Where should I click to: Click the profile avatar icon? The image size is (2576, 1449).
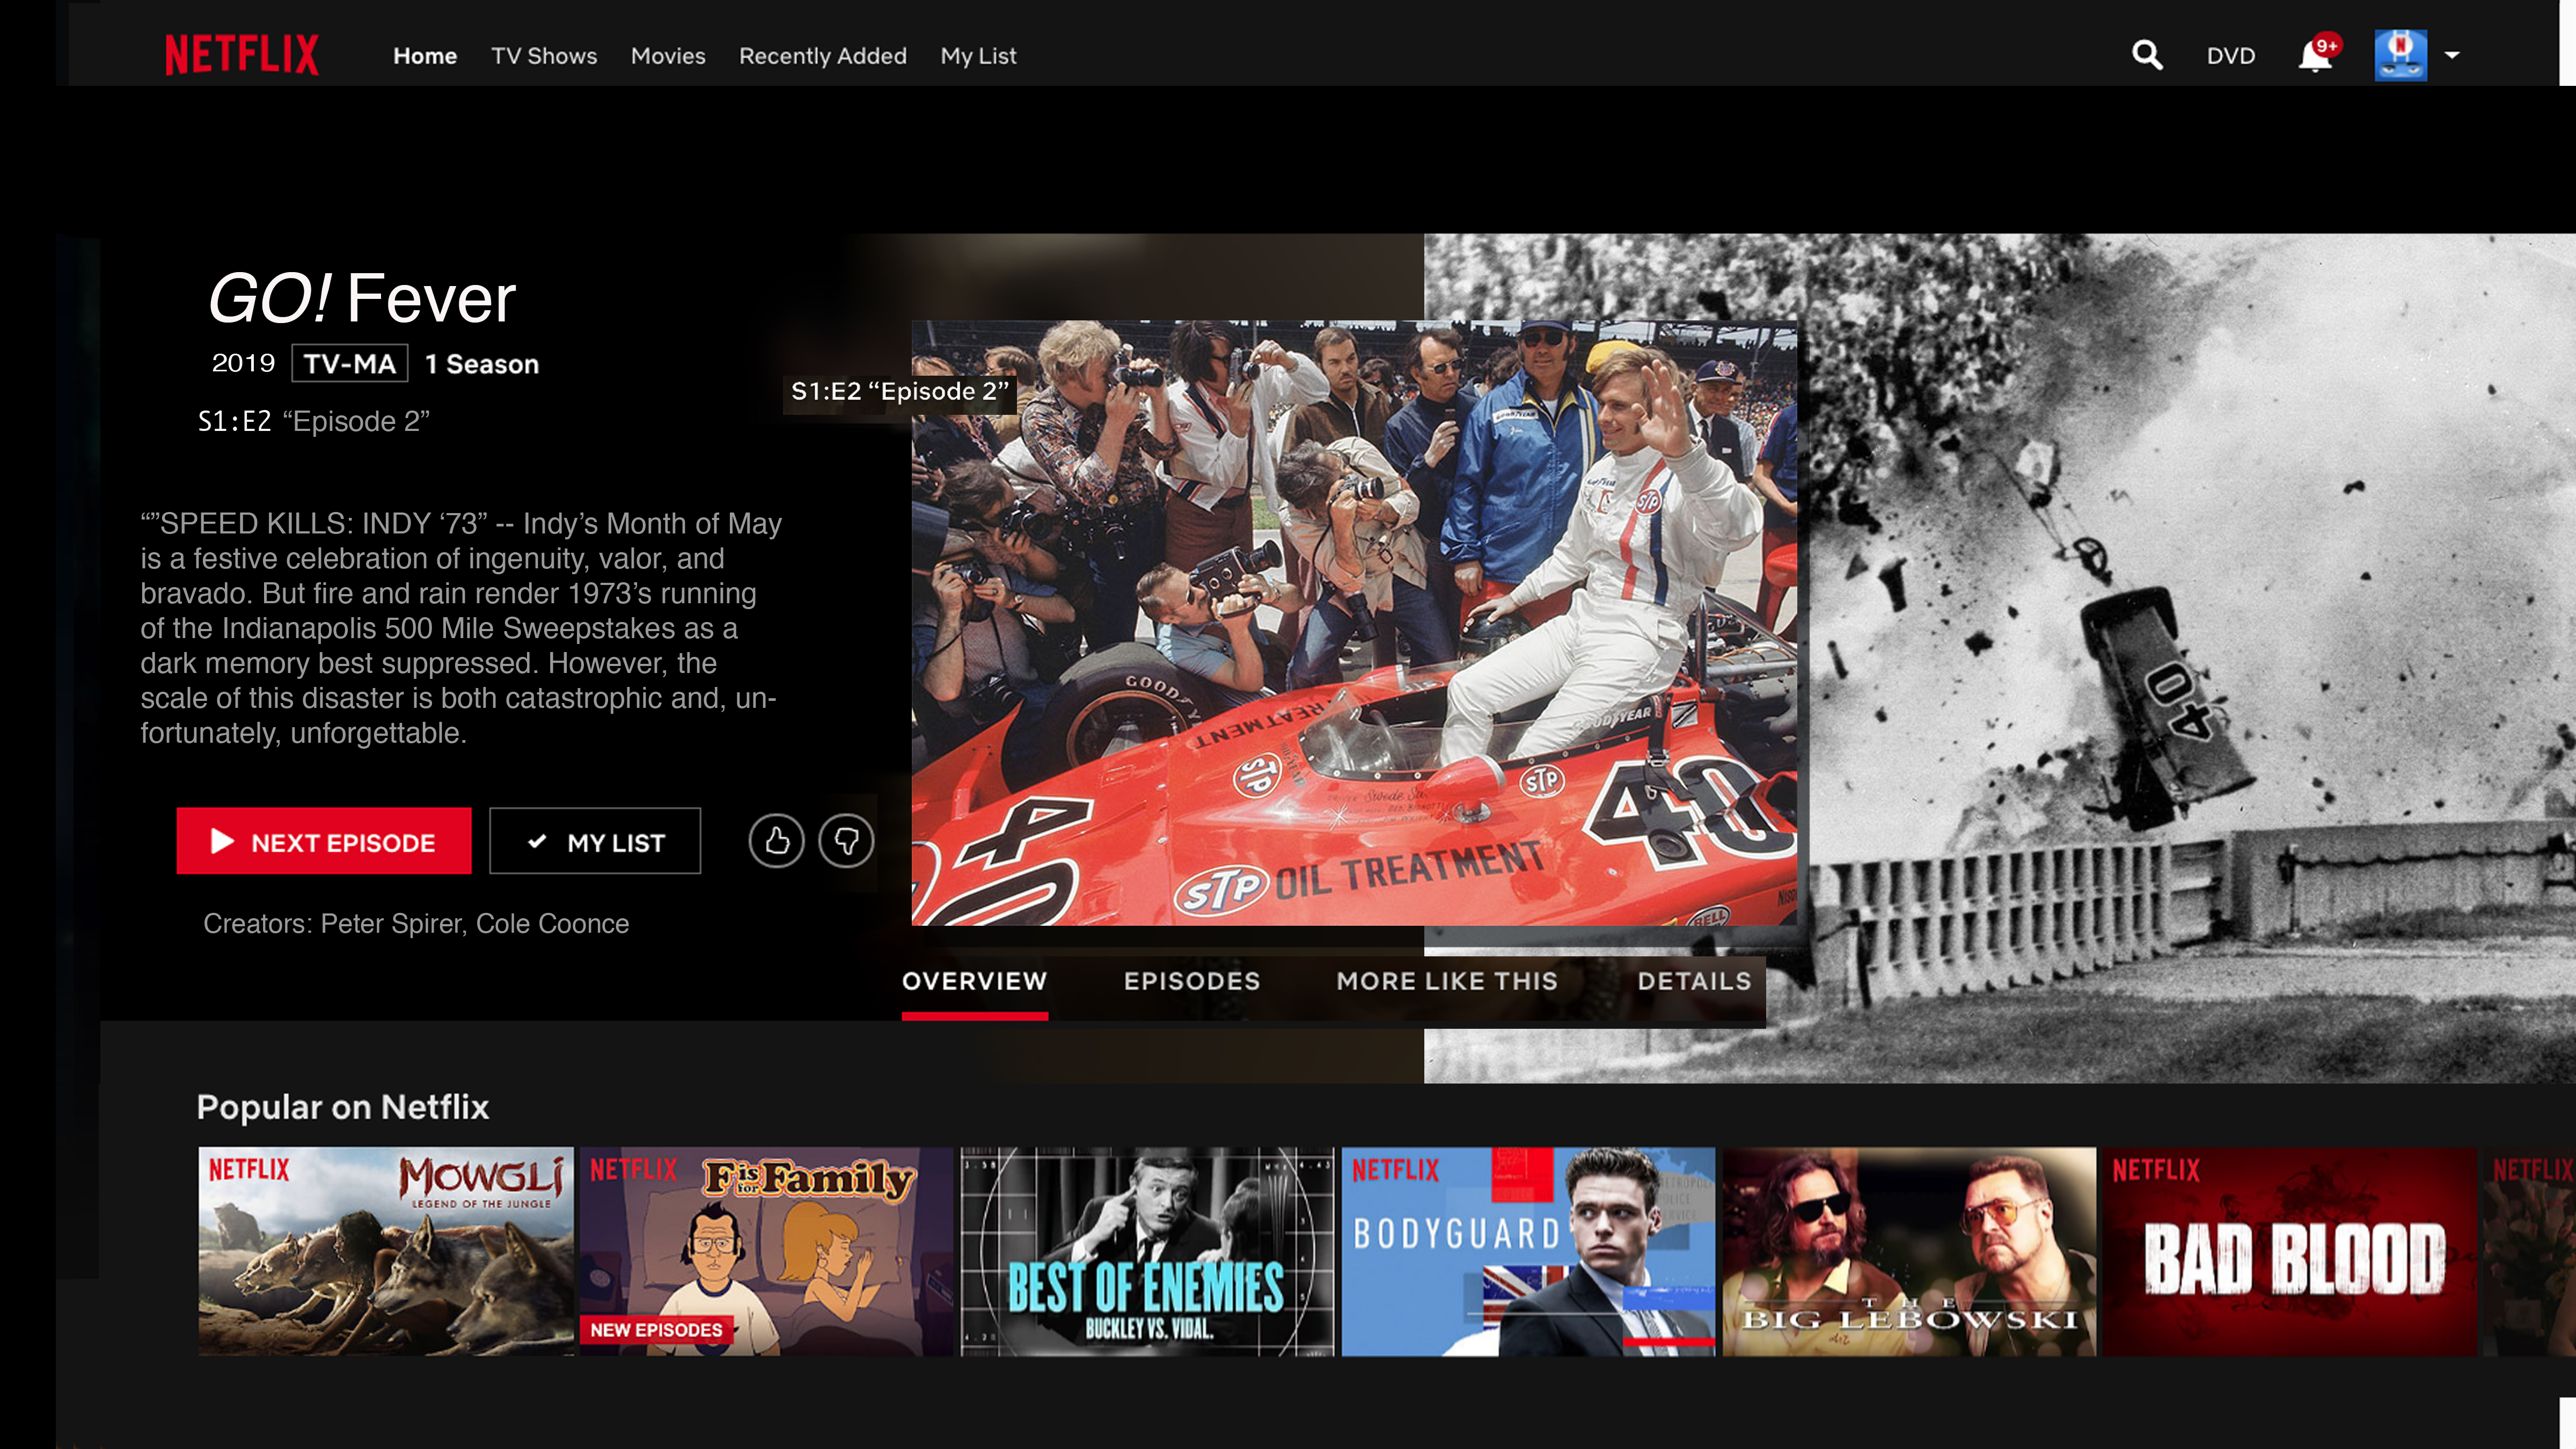coord(2400,55)
